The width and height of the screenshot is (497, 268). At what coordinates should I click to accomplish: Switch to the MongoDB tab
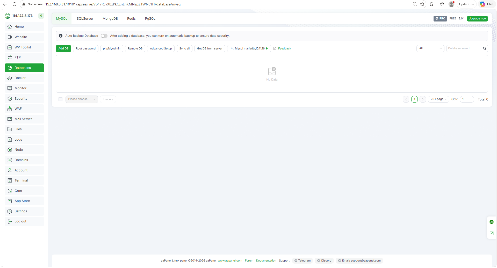point(110,19)
